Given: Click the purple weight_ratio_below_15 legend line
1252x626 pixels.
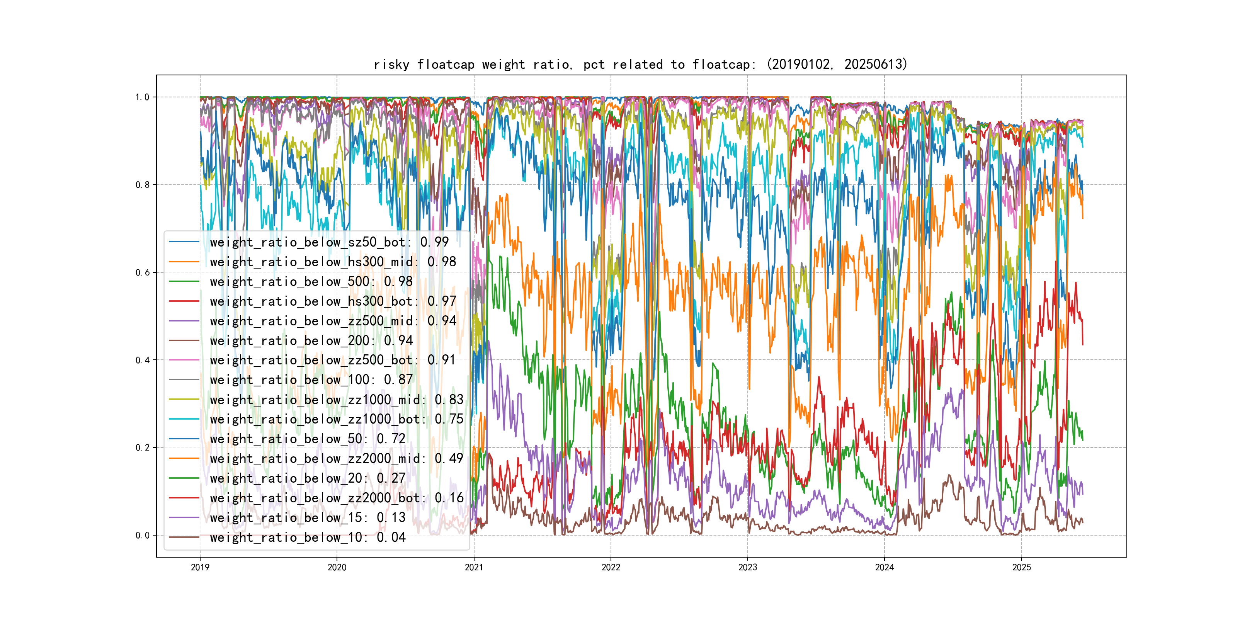Looking at the screenshot, I should point(184,518).
